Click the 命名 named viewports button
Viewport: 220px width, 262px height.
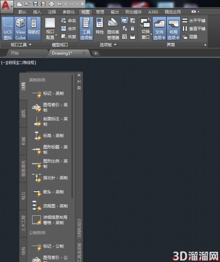pos(68,21)
